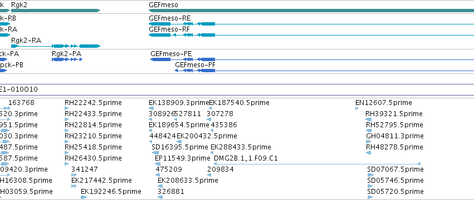474x200 pixels.
Task: Select EST RH52795.5prime
Action: (x=394, y=125)
